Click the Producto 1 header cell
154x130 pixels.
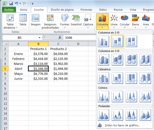(x=38, y=49)
